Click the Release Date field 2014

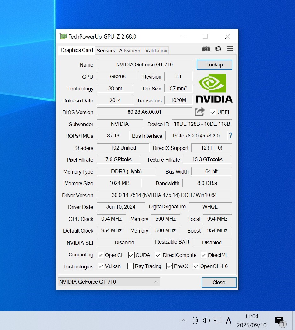pyautogui.click(x=115, y=100)
